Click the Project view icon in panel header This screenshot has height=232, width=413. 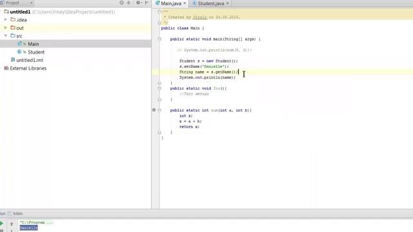point(2,3)
